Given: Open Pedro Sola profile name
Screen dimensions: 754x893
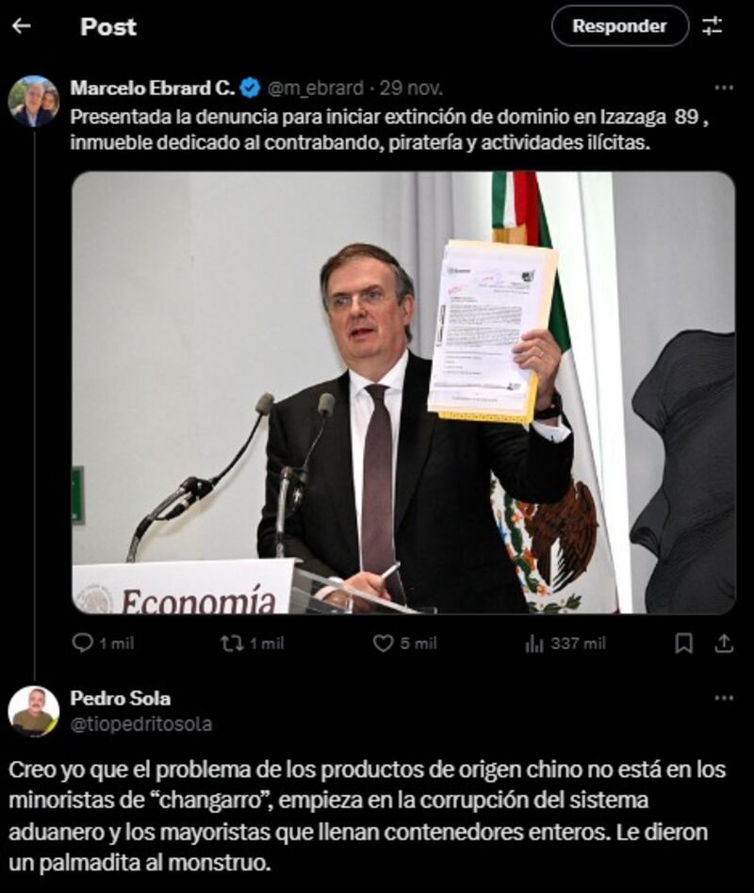Looking at the screenshot, I should (121, 698).
